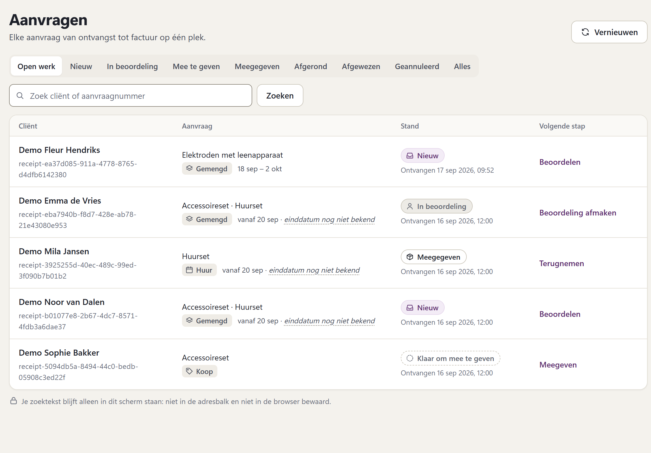
Task: Click client name Demo Fleur Hendriks
Action: point(59,150)
